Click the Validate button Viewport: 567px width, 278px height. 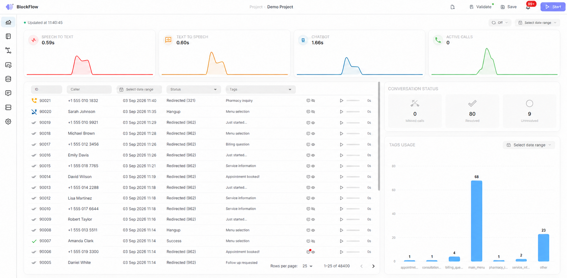coord(481,7)
